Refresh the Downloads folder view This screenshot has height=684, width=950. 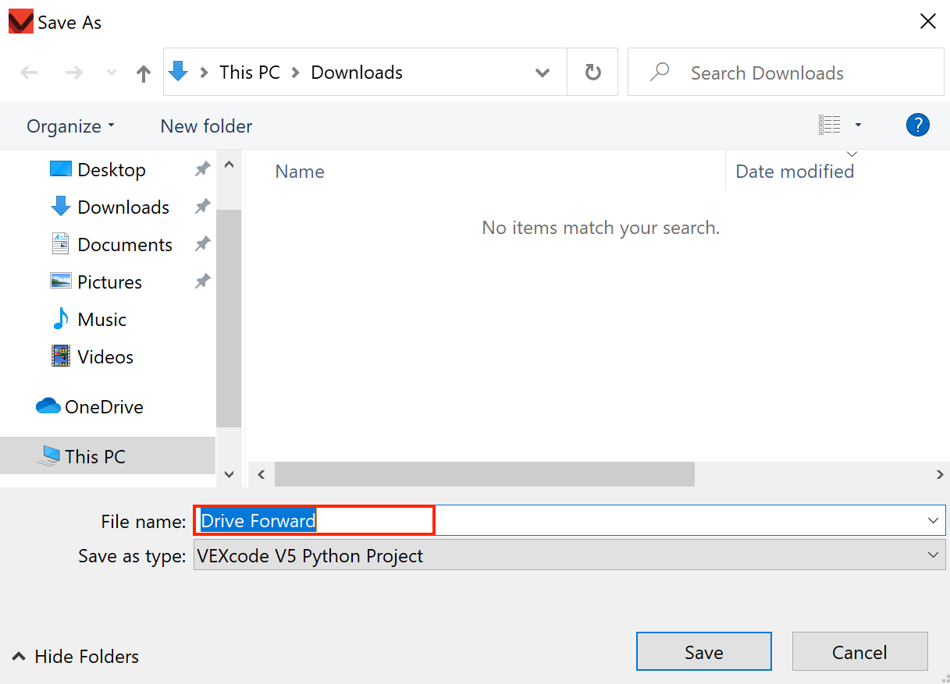pyautogui.click(x=592, y=72)
